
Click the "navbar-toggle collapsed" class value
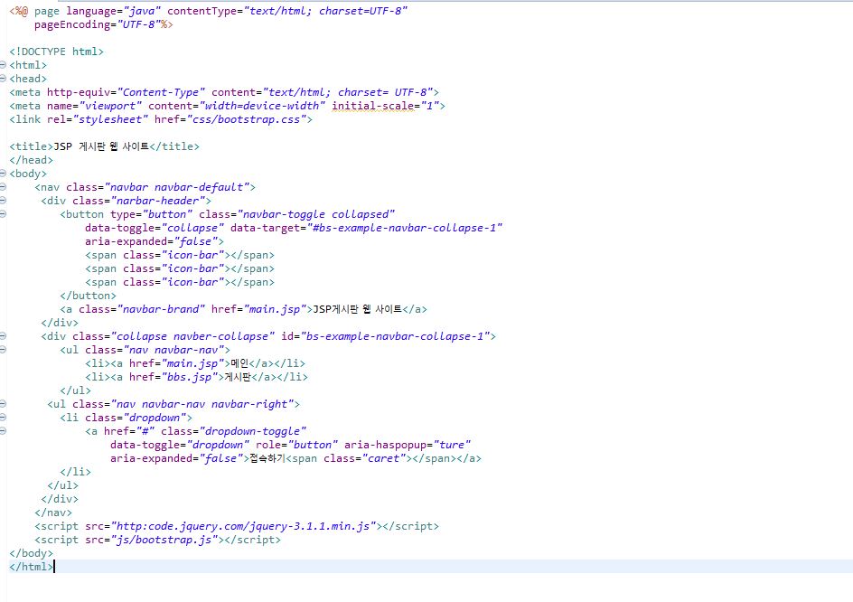(x=316, y=214)
